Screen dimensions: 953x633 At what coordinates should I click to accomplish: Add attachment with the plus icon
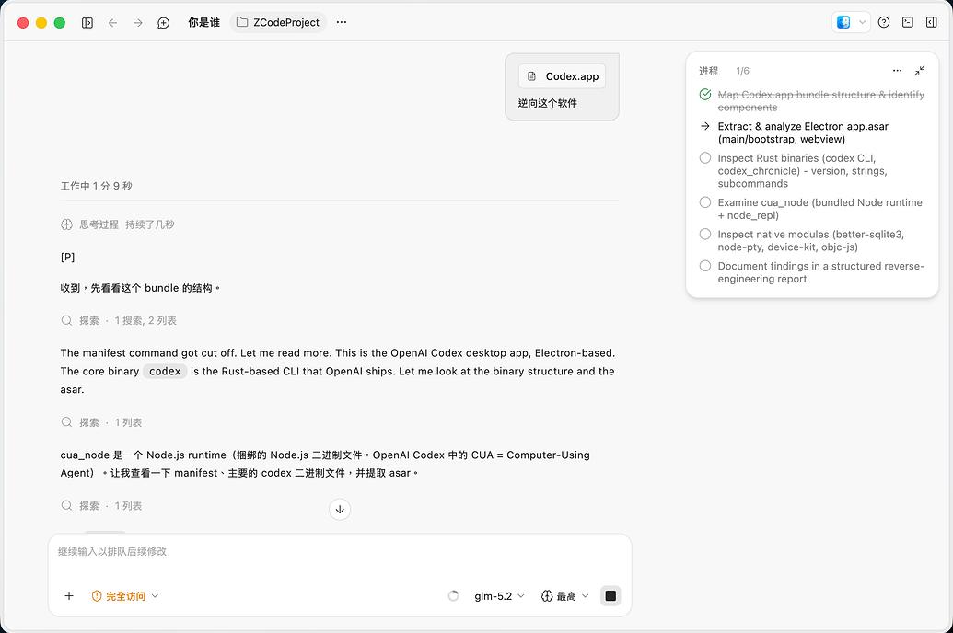pos(69,596)
